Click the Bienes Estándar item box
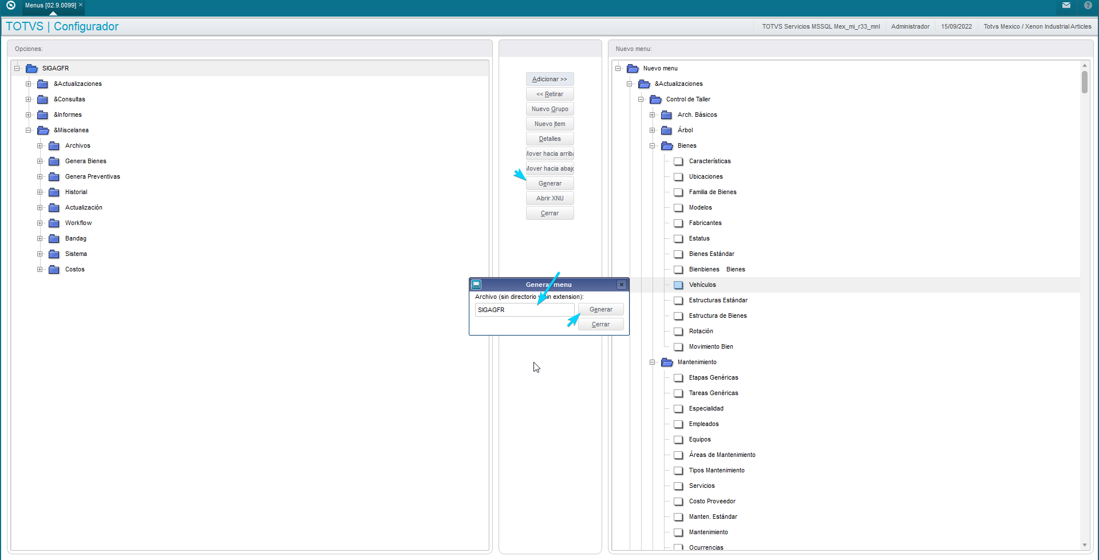 click(x=678, y=254)
